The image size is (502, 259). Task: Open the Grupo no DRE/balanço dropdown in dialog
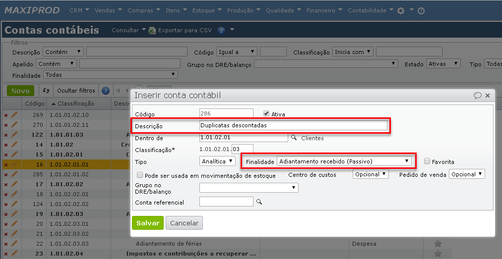click(249, 188)
